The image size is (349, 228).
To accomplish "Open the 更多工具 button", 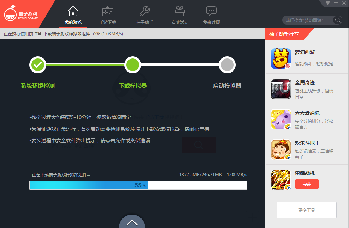I will pyautogui.click(x=307, y=210).
